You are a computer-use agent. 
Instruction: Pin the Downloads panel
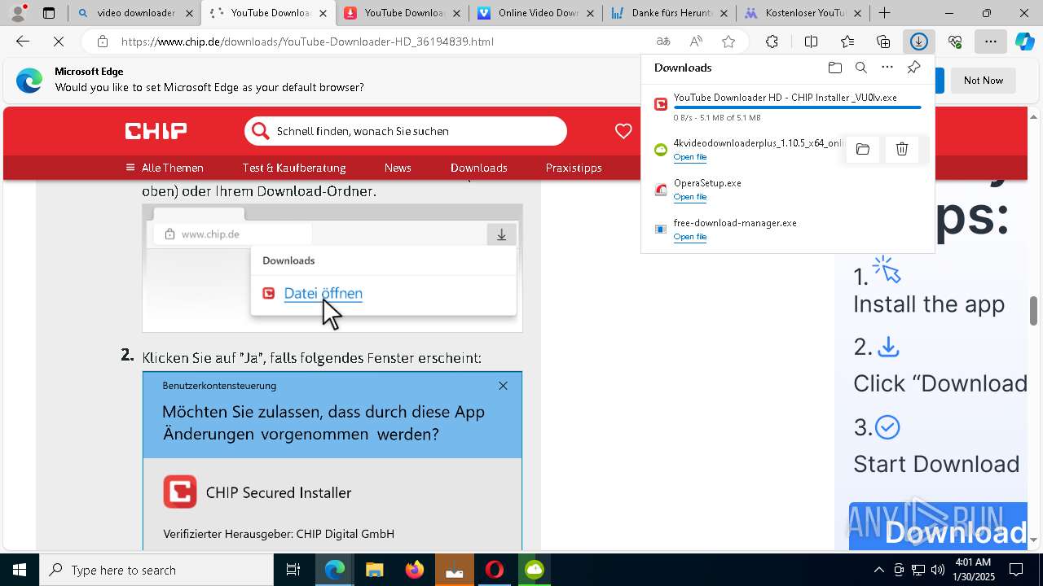pyautogui.click(x=913, y=68)
